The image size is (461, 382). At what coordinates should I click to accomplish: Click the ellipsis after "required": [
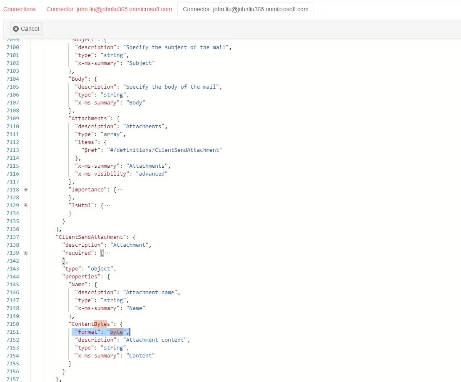[x=108, y=253]
